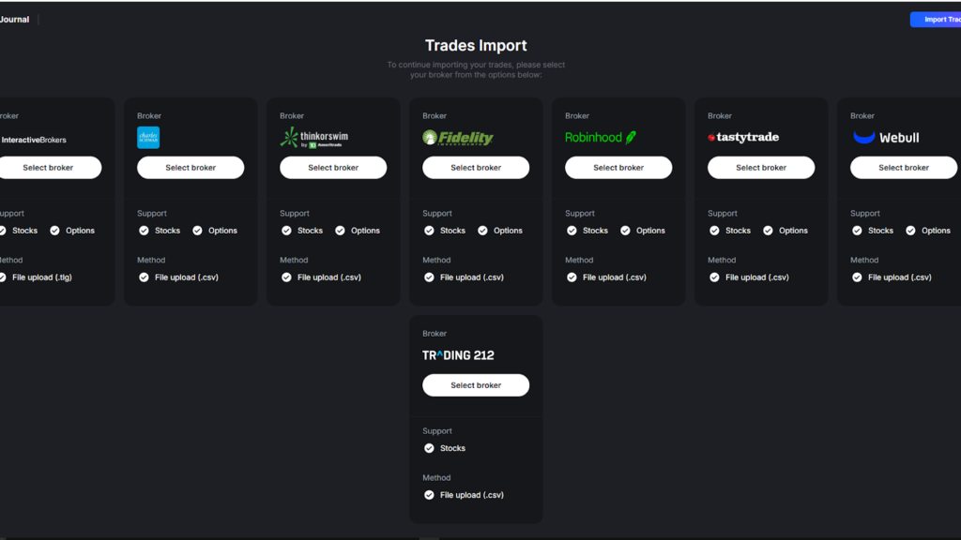
Task: Click the Charles Schwab logo icon
Action: (148, 136)
